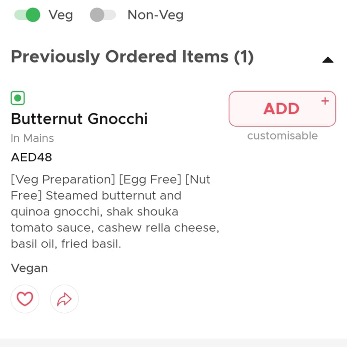Enable the Non-Veg filter switch

(x=103, y=15)
